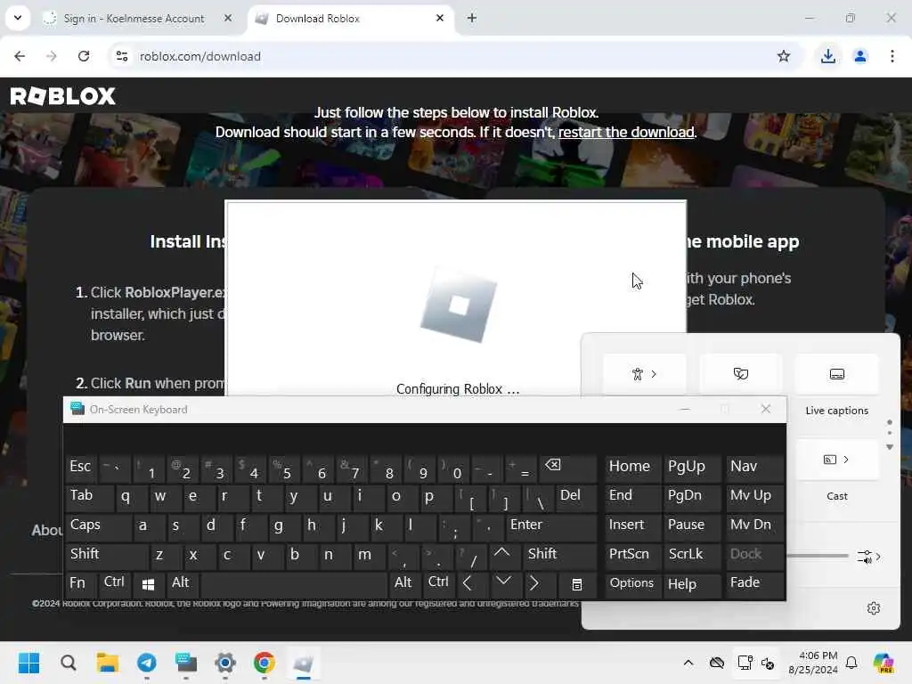The width and height of the screenshot is (912, 684).
Task: Toggle left Alt key on On-Screen Keyboard
Action: click(182, 583)
